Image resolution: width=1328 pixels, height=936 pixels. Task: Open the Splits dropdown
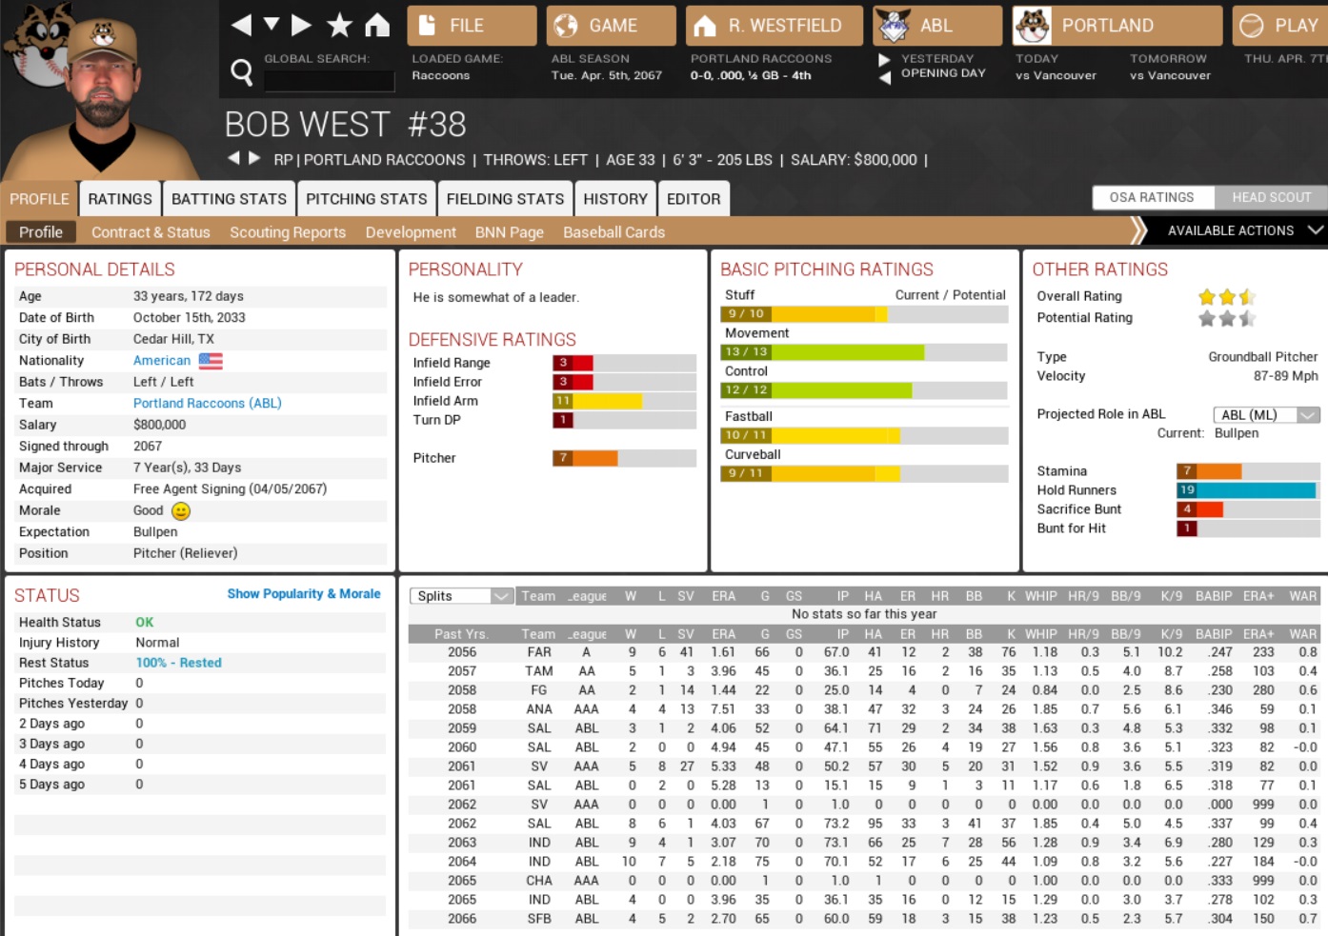[462, 596]
